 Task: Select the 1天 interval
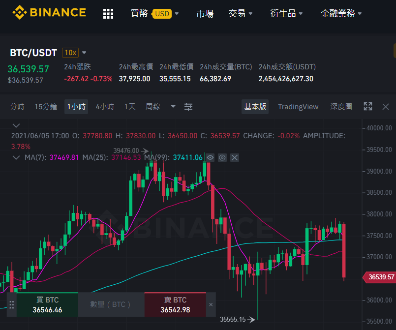[x=130, y=107]
